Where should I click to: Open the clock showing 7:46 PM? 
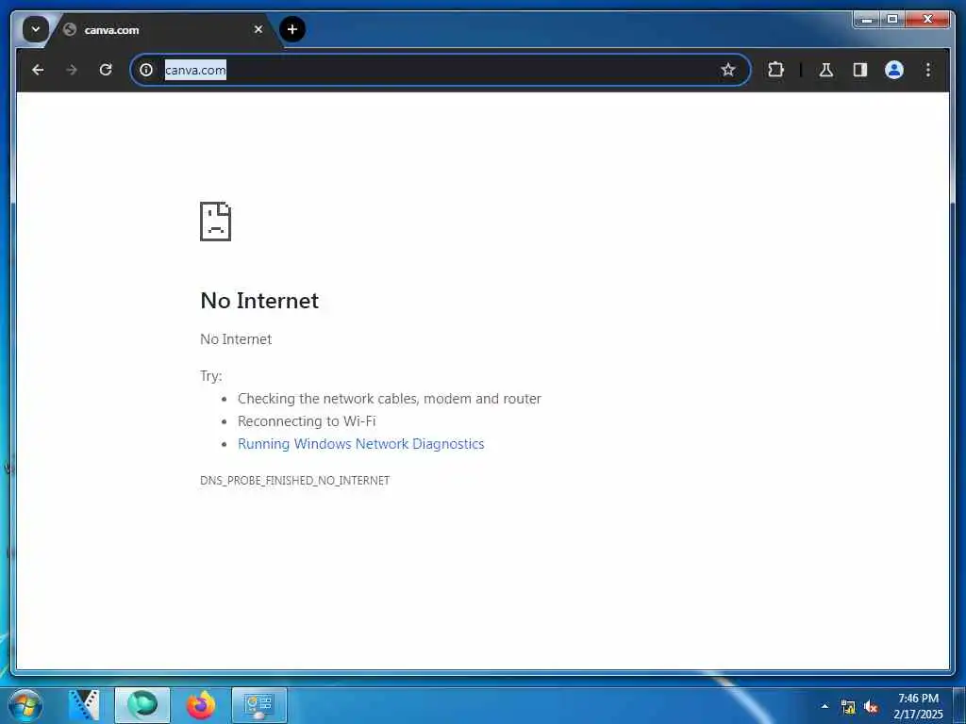918,706
